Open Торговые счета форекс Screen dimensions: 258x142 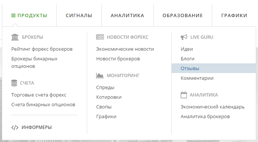click(39, 95)
